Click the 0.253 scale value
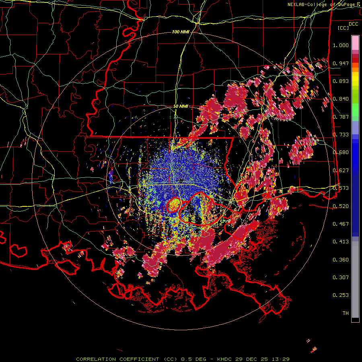 click(341, 295)
